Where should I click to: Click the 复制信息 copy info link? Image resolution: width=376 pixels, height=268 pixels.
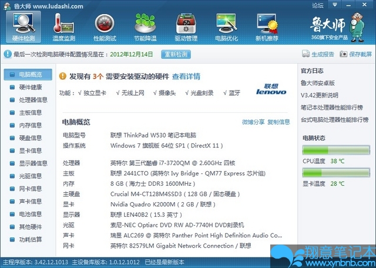[x=278, y=122]
